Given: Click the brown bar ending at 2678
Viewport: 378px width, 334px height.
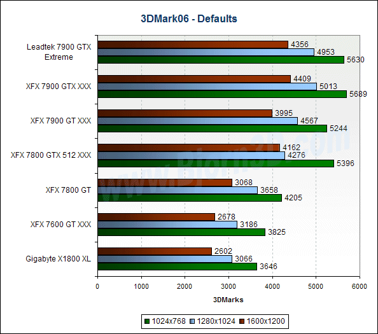Looking at the screenshot, I should [156, 217].
